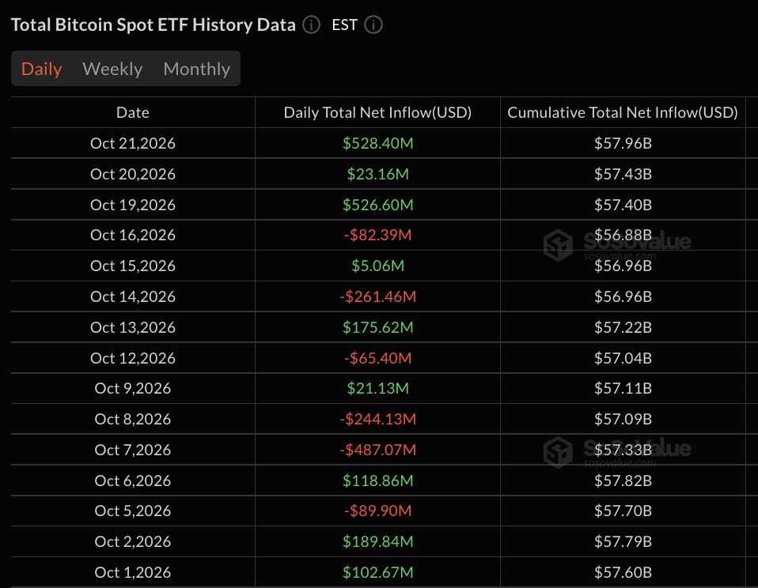Click the $56.88B cumulative value
The image size is (758, 588).
point(623,235)
